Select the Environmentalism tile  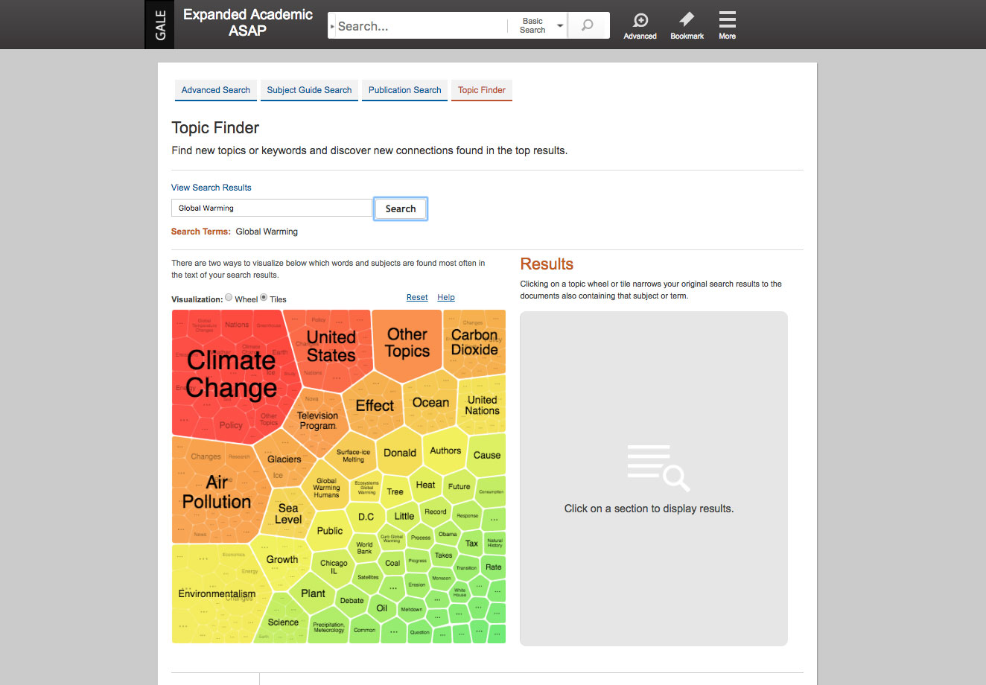click(217, 593)
